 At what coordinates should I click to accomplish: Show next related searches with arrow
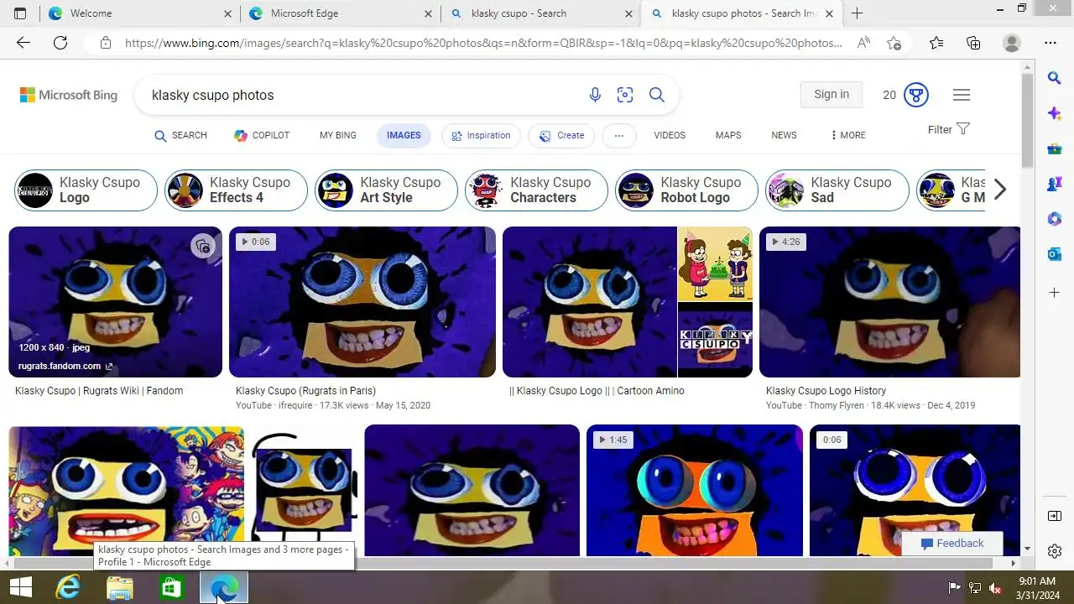pyautogui.click(x=999, y=190)
